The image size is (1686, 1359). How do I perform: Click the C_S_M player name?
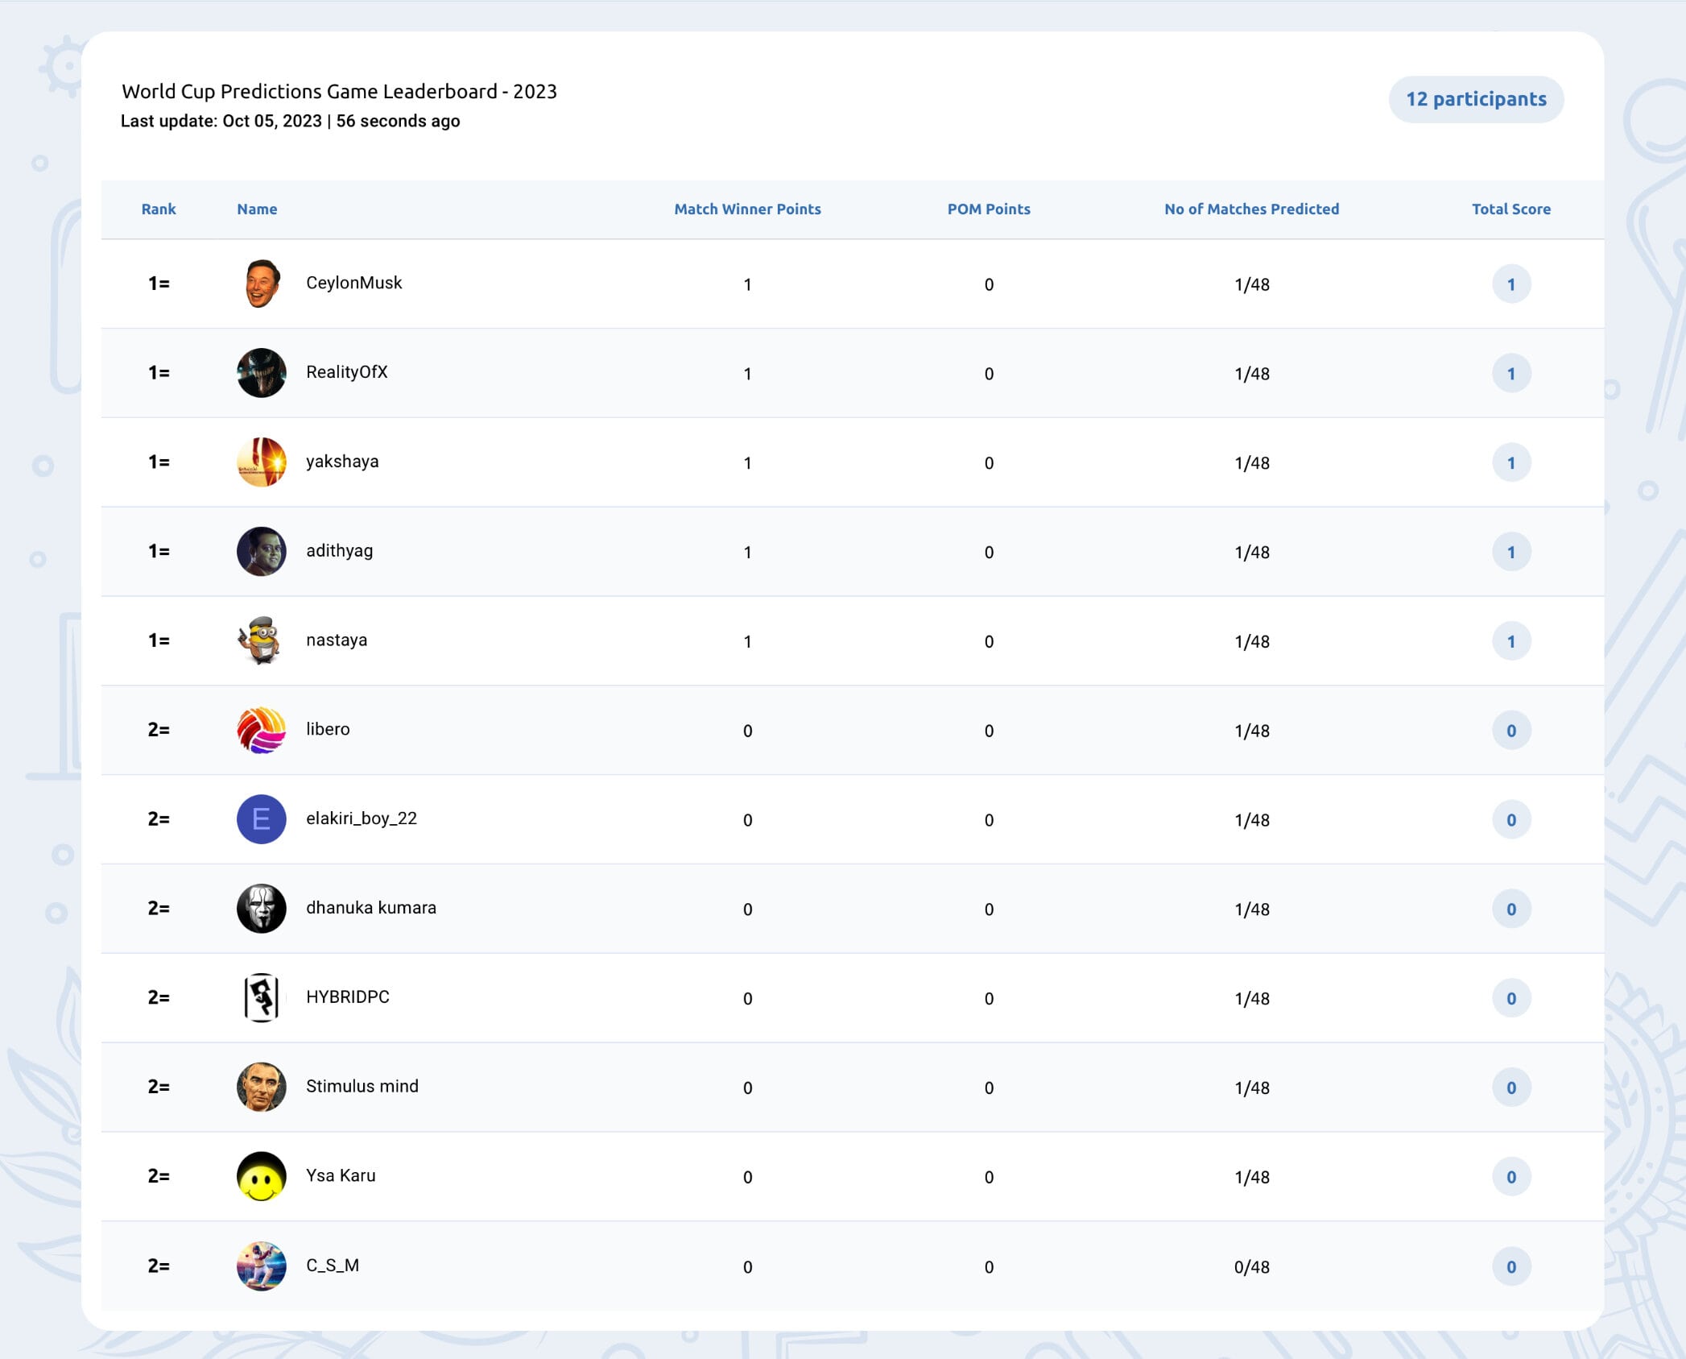333,1266
